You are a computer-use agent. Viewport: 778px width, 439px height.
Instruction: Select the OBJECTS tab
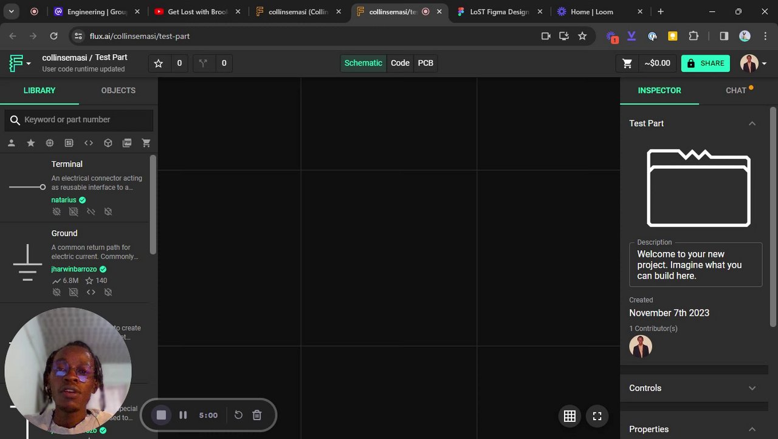[119, 90]
